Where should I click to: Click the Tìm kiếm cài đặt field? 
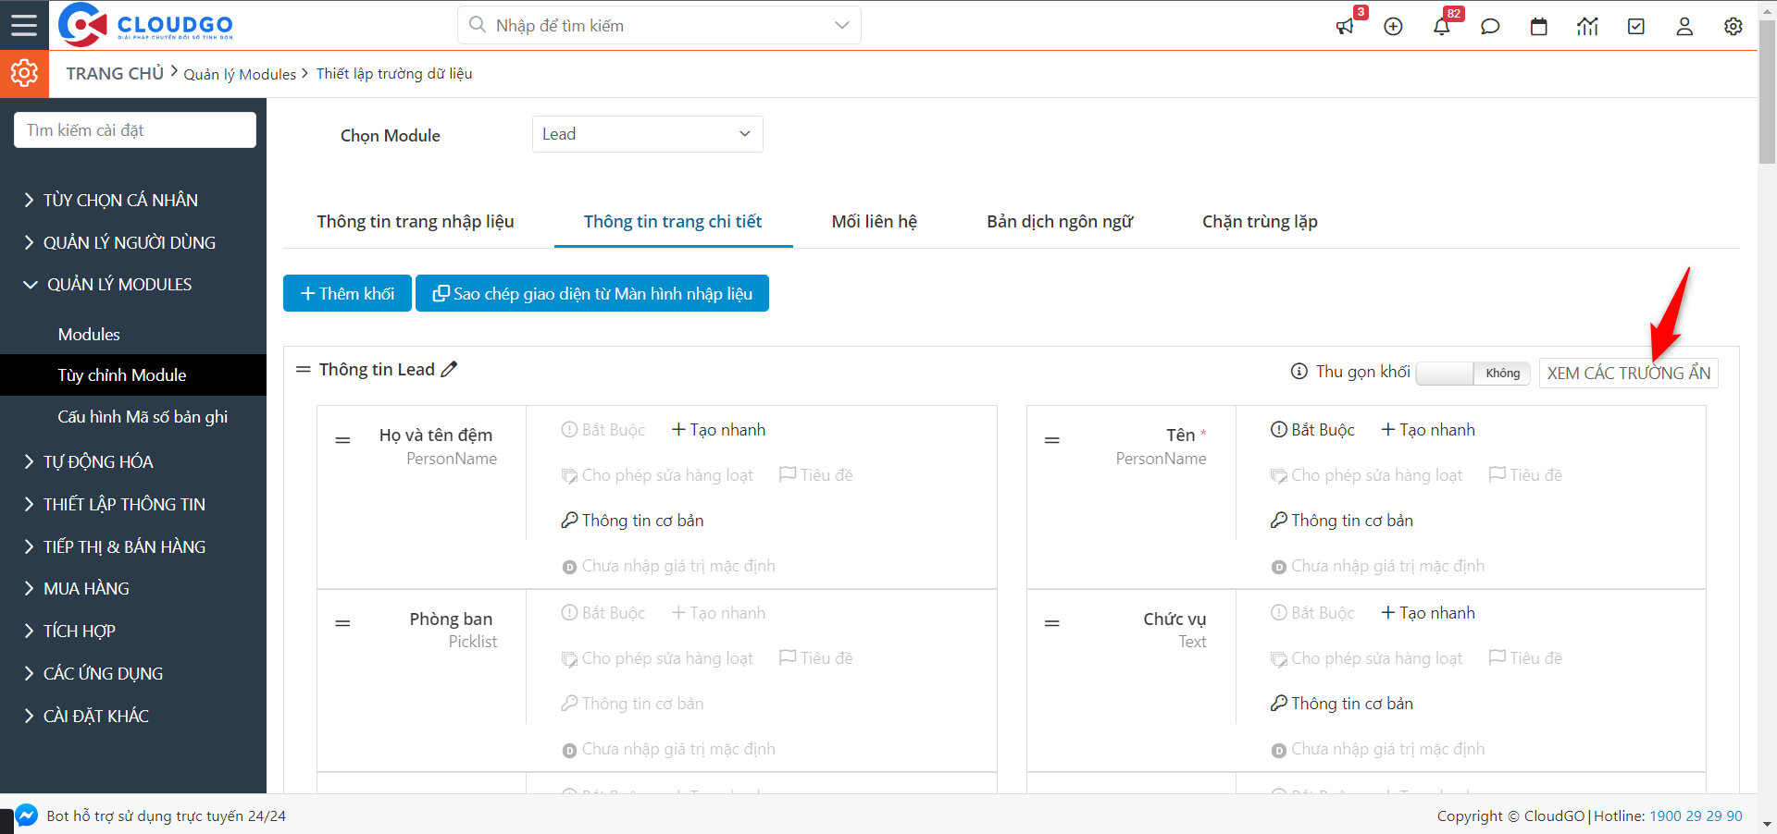(135, 130)
